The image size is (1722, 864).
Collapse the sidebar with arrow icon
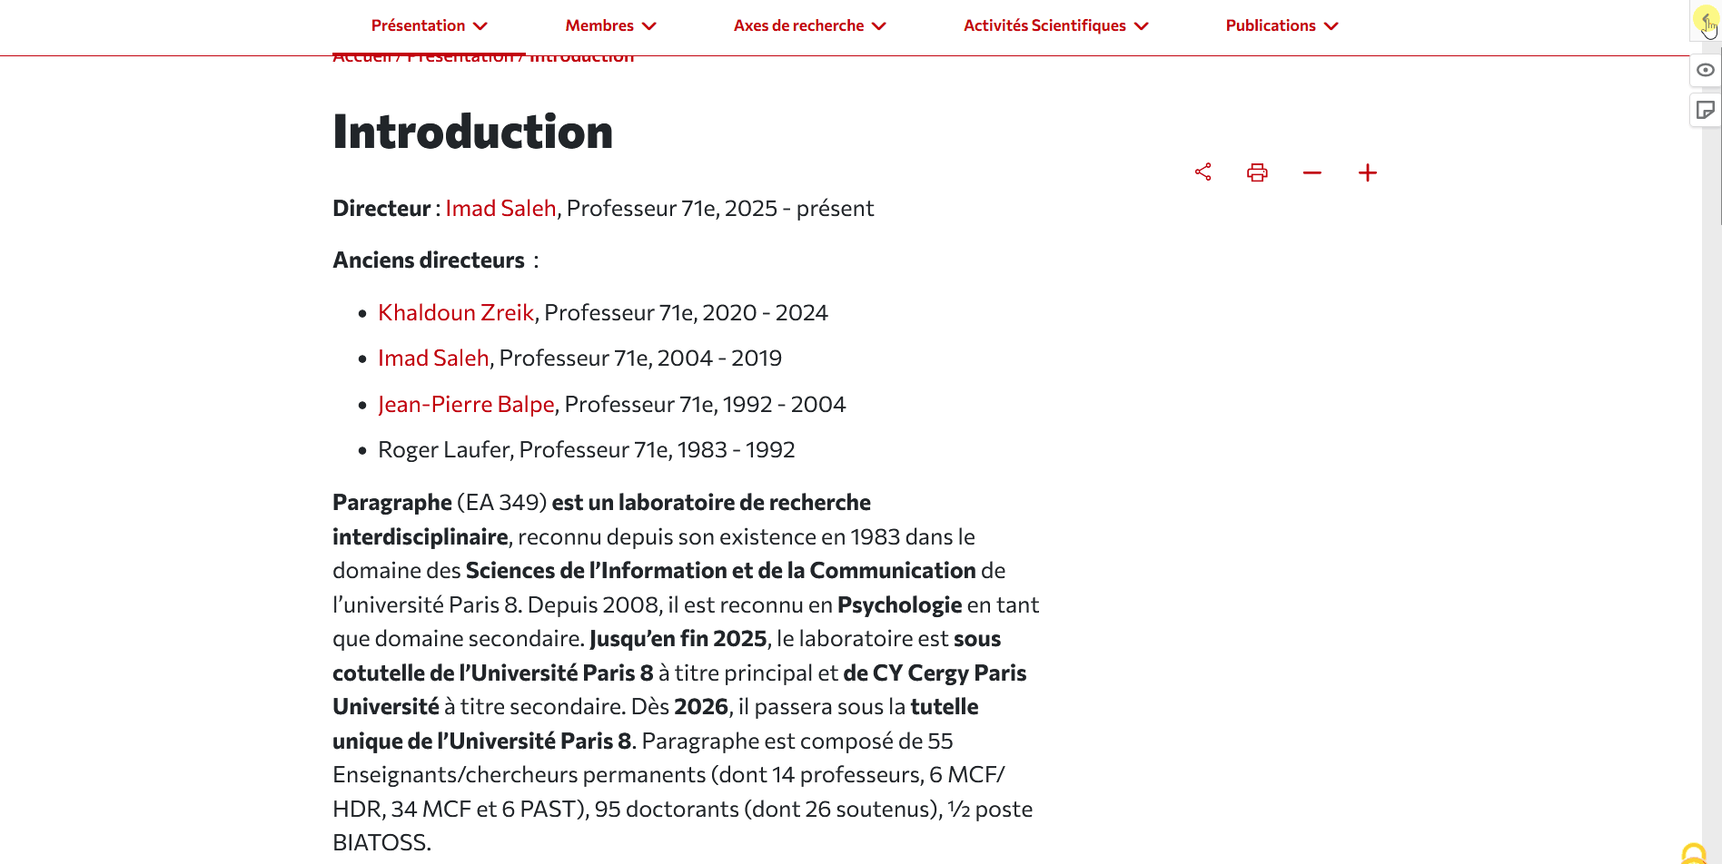tap(1705, 20)
